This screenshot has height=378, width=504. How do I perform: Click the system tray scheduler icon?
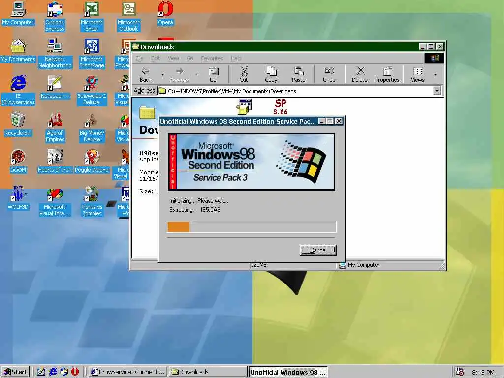(460, 372)
